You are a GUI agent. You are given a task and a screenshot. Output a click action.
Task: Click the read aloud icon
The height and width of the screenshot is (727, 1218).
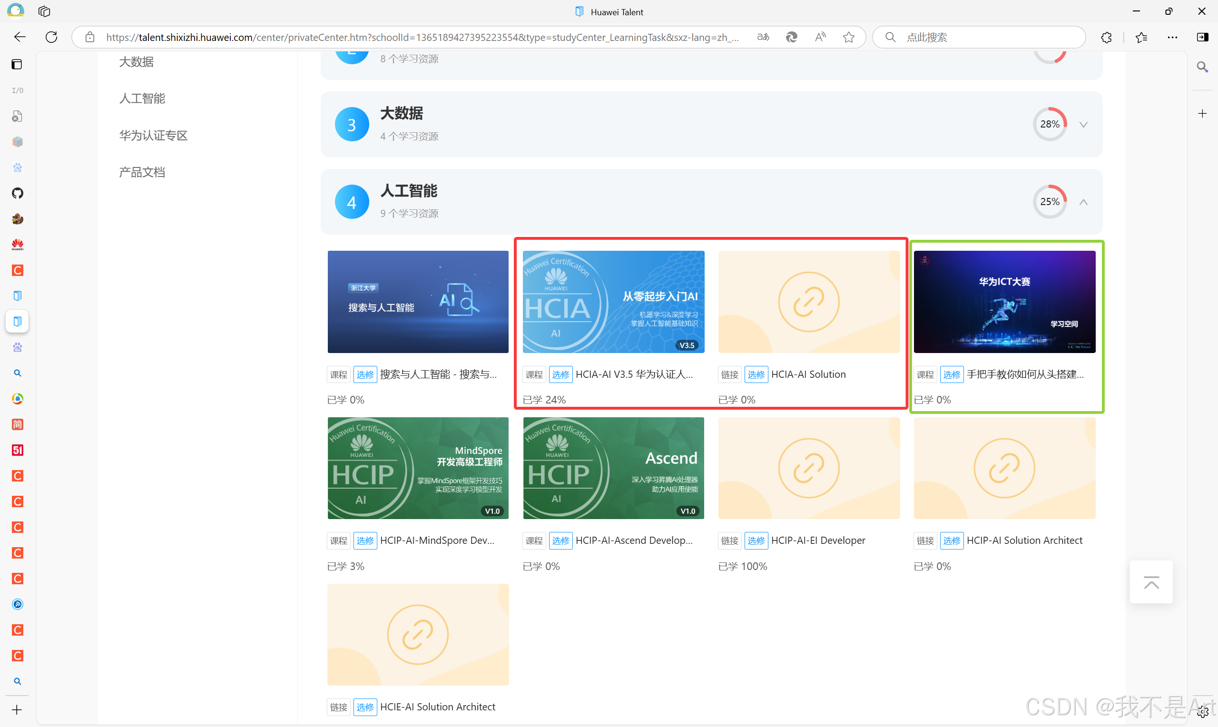pos(820,37)
